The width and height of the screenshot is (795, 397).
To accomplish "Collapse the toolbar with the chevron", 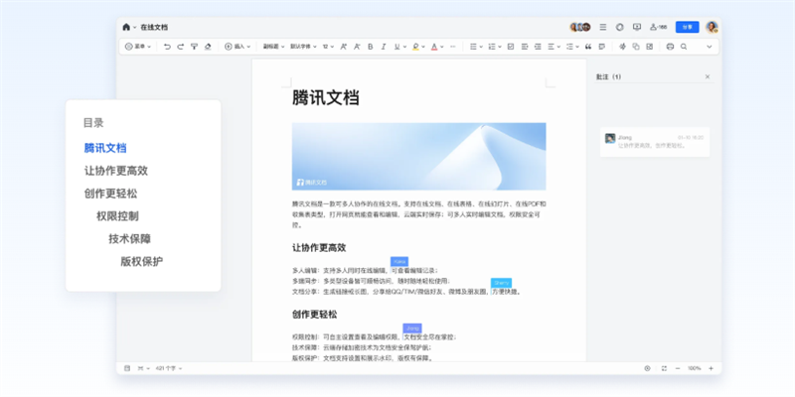I will point(710,47).
